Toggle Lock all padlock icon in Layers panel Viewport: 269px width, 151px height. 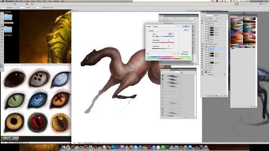211,18
